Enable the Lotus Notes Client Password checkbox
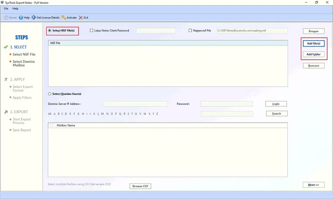This screenshot has height=199, width=333. 91,30
